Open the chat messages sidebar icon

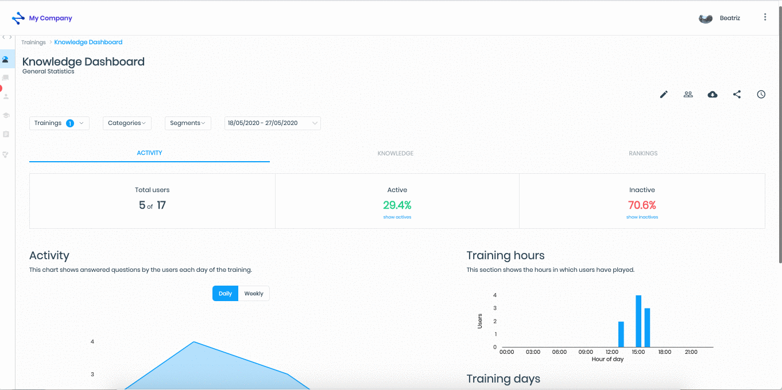point(6,77)
